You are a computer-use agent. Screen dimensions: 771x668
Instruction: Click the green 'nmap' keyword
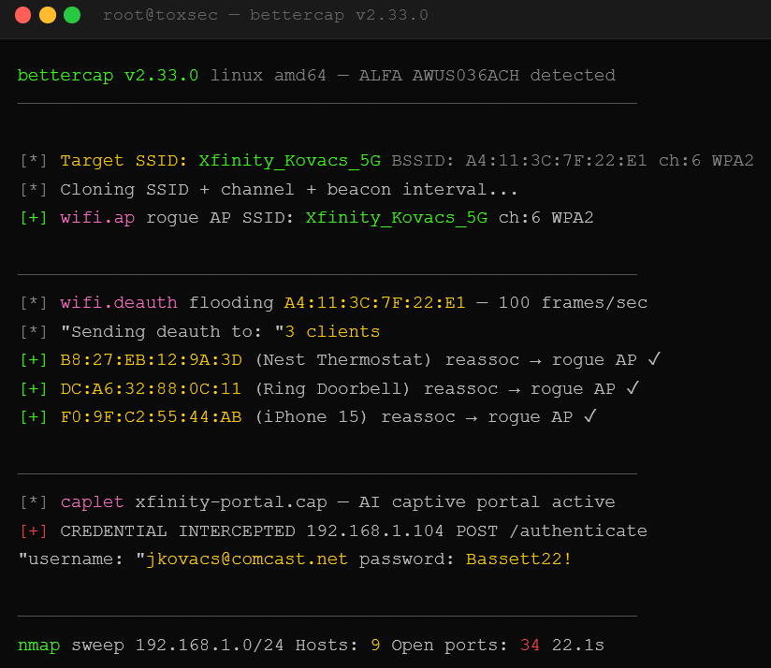point(39,645)
